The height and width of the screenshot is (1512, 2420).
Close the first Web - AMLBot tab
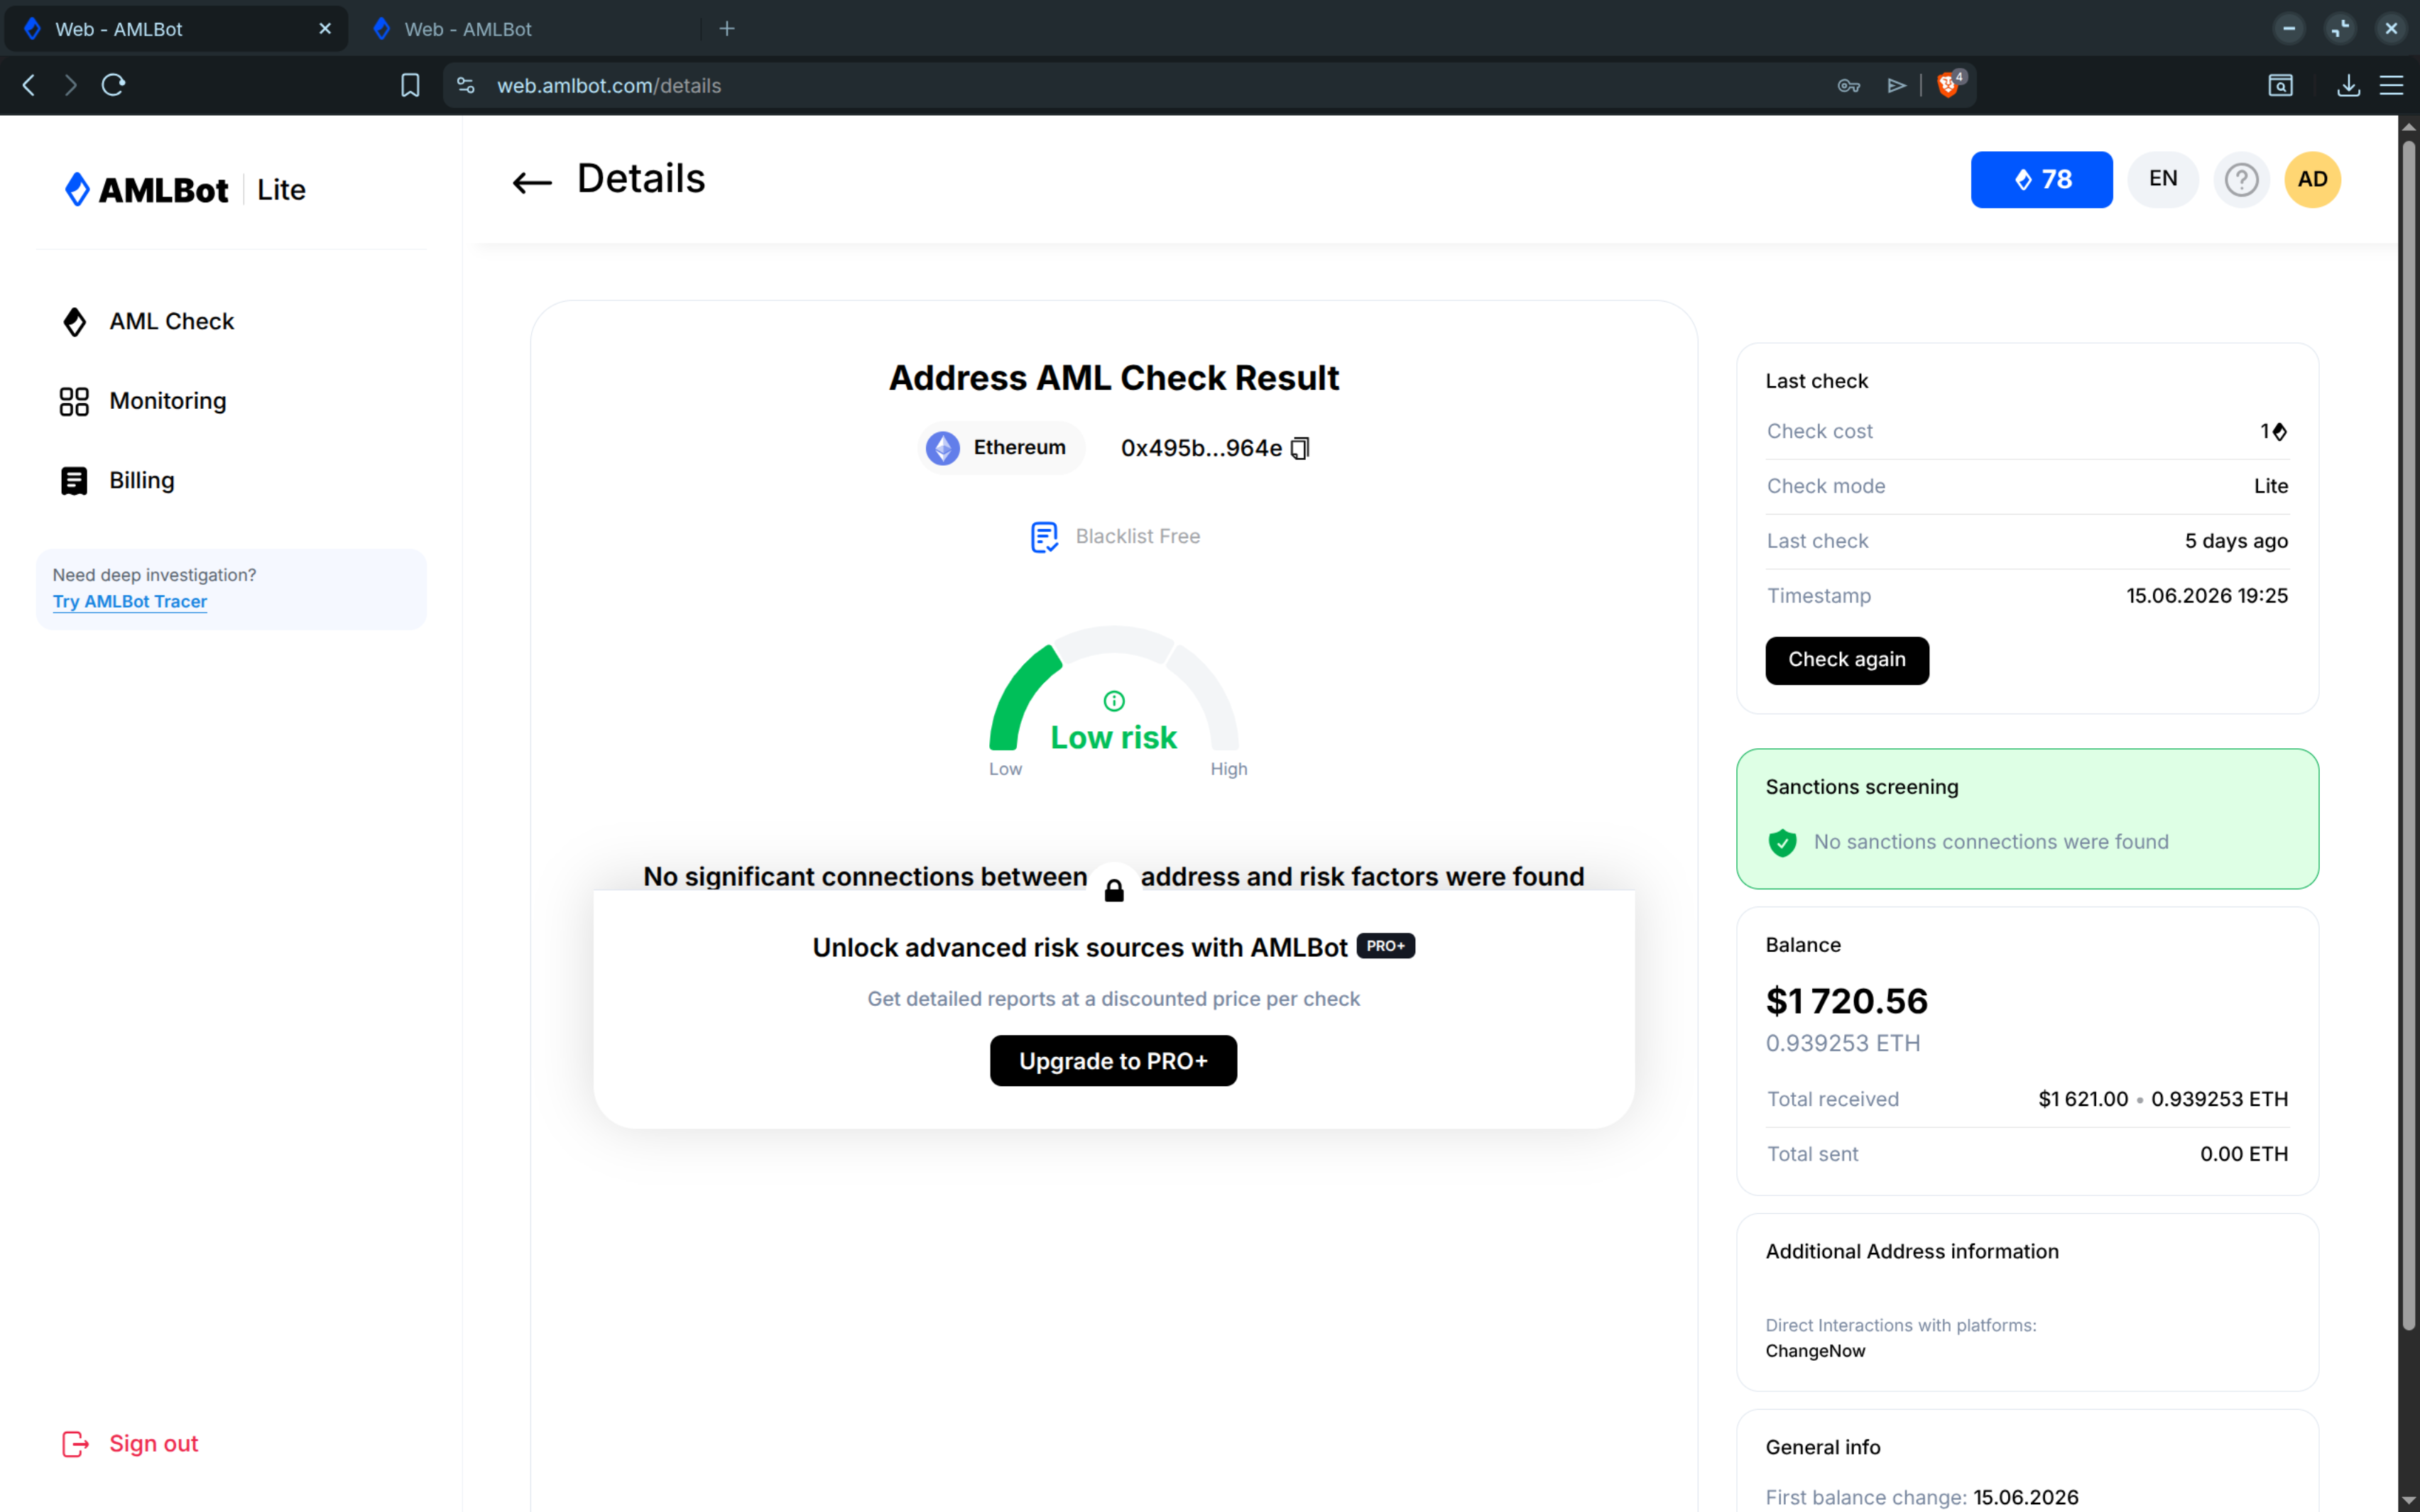[x=325, y=29]
